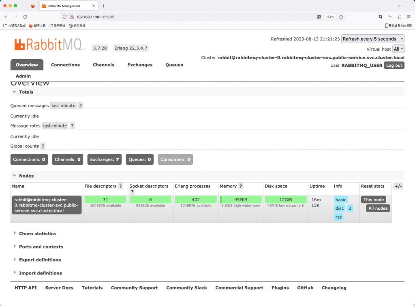Image resolution: width=415 pixels, height=306 pixels.
Task: Click the 133% zoom level indicator
Action: pos(330,17)
